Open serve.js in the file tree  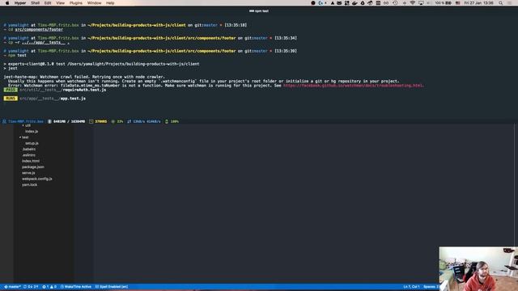pyautogui.click(x=28, y=173)
